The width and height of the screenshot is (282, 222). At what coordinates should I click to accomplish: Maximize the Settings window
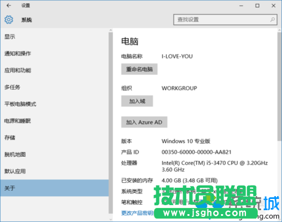point(257,6)
